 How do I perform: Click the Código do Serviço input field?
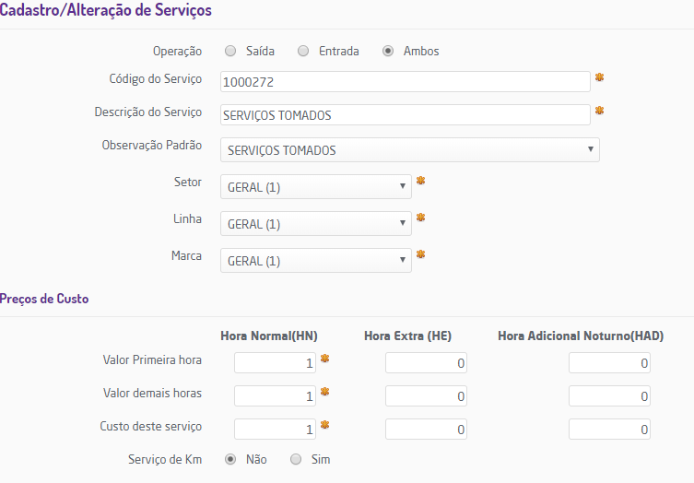[406, 82]
